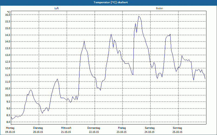The image size is (217, 135).
Task: Click the '8,0' y-axis value
Action: 8,122
